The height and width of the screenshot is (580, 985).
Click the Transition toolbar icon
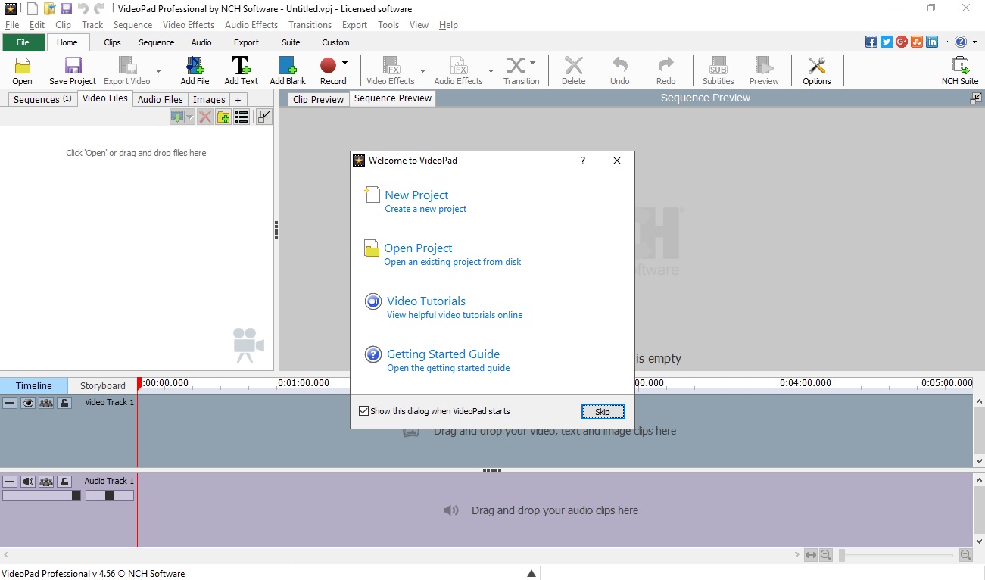click(516, 66)
